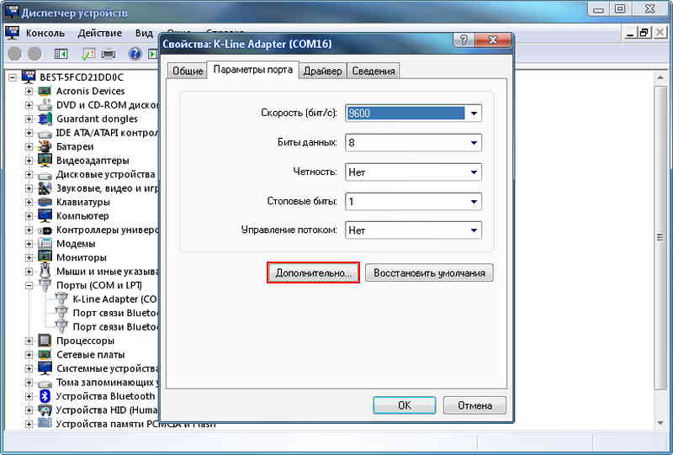Click the Модемы category icon
Image resolution: width=673 pixels, height=455 pixels.
tap(45, 243)
